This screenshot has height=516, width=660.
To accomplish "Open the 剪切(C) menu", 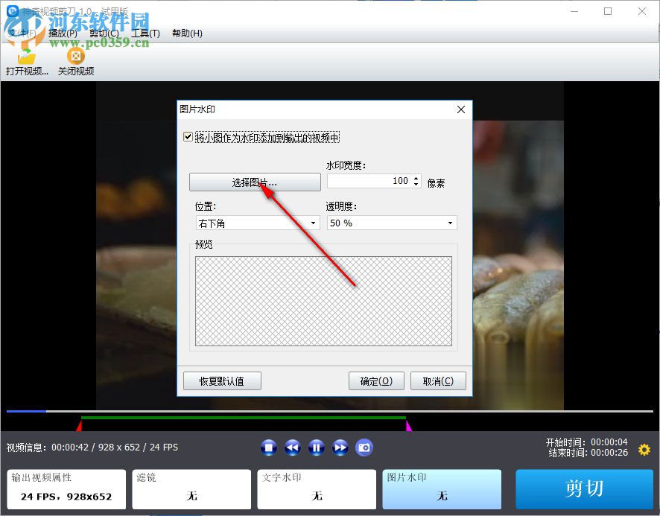I will coord(104,34).
